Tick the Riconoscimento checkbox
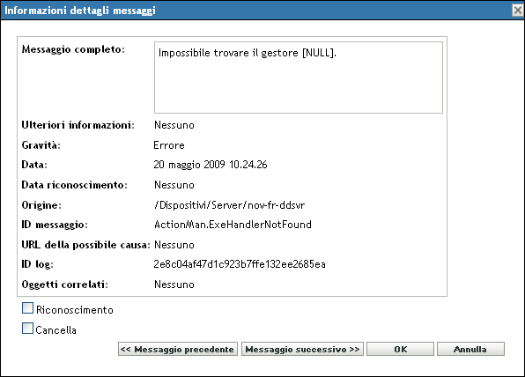The image size is (525, 377). pos(28,308)
